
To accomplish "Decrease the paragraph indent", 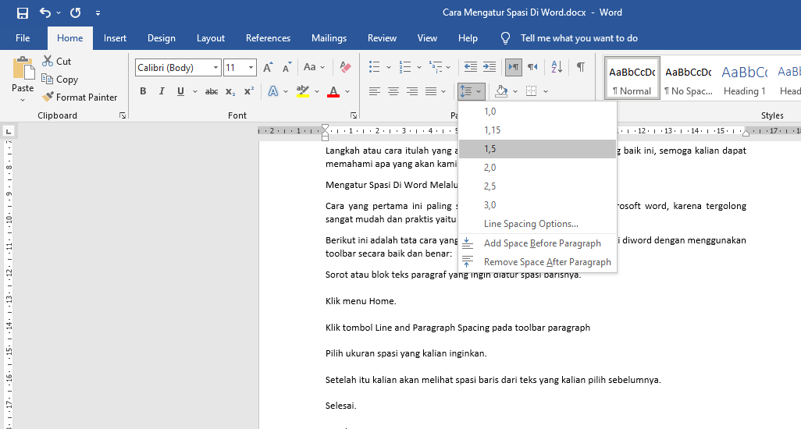I will point(471,67).
